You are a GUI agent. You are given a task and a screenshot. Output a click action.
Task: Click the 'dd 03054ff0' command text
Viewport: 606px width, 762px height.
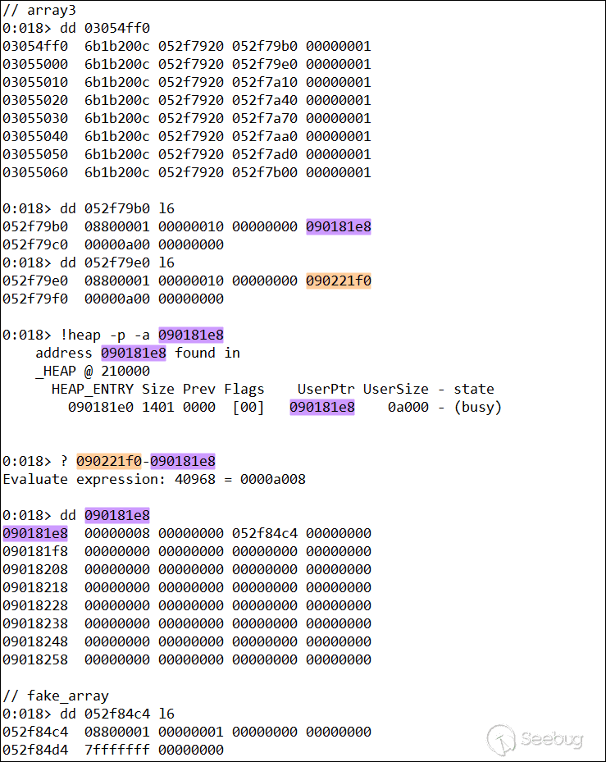105,28
